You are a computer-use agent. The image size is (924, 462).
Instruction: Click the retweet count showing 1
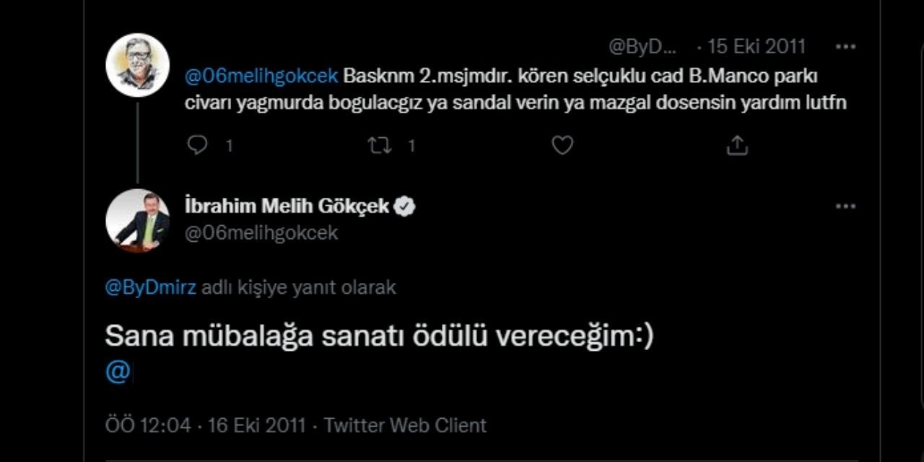(410, 146)
